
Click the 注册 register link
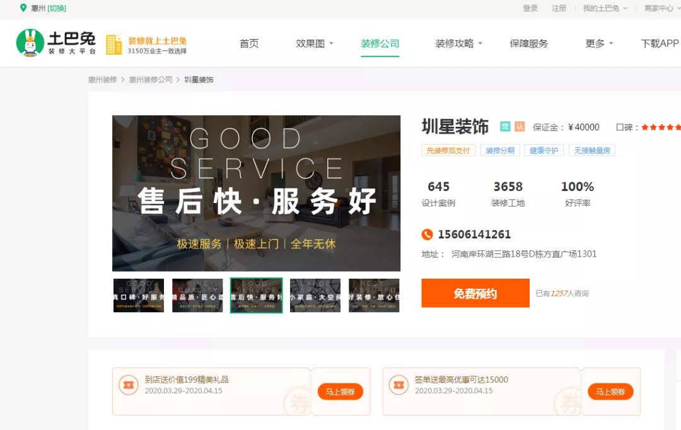click(559, 9)
